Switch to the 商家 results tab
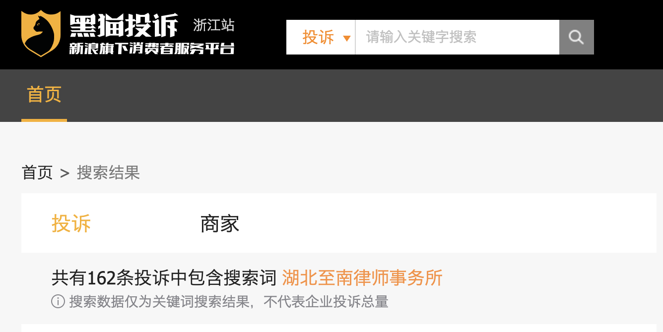The image size is (663, 332). (x=220, y=224)
